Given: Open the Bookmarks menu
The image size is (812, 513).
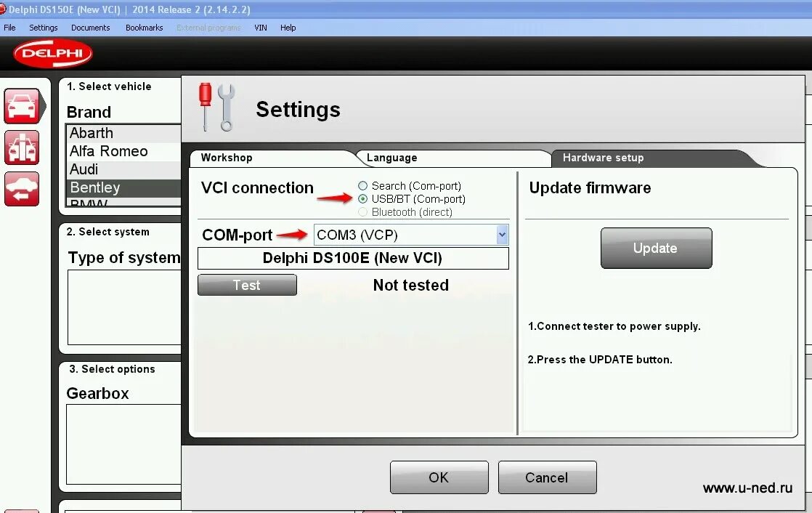Looking at the screenshot, I should (x=144, y=28).
